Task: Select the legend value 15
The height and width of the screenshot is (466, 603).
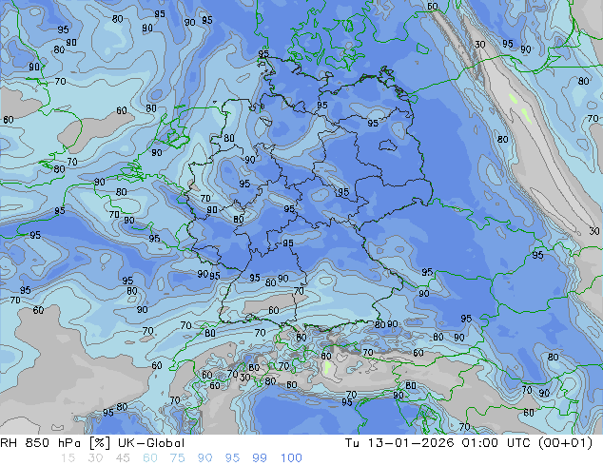Action: tap(68, 458)
